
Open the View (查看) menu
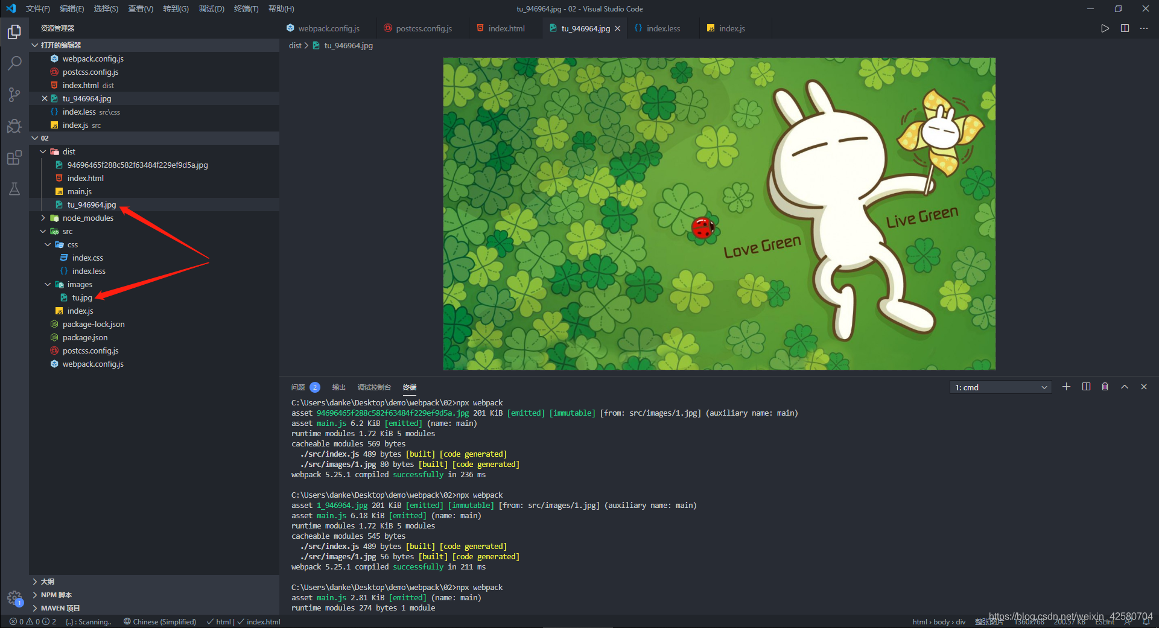pos(141,8)
